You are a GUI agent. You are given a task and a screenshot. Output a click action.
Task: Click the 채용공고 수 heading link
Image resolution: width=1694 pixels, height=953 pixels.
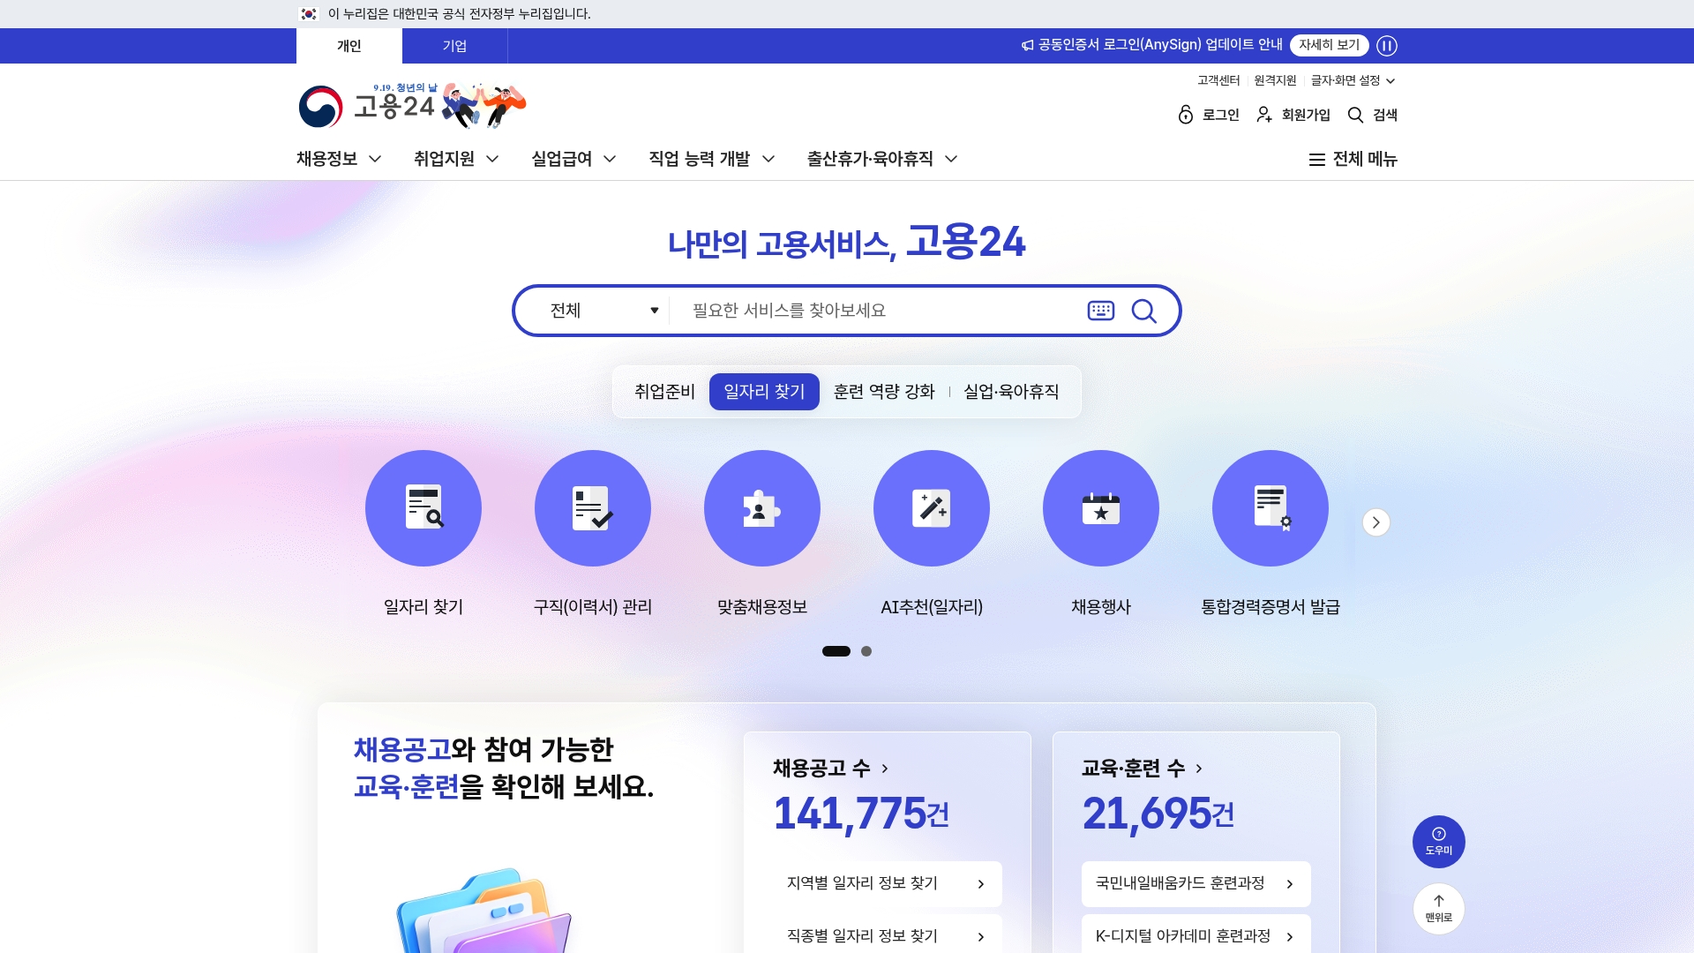coord(831,769)
